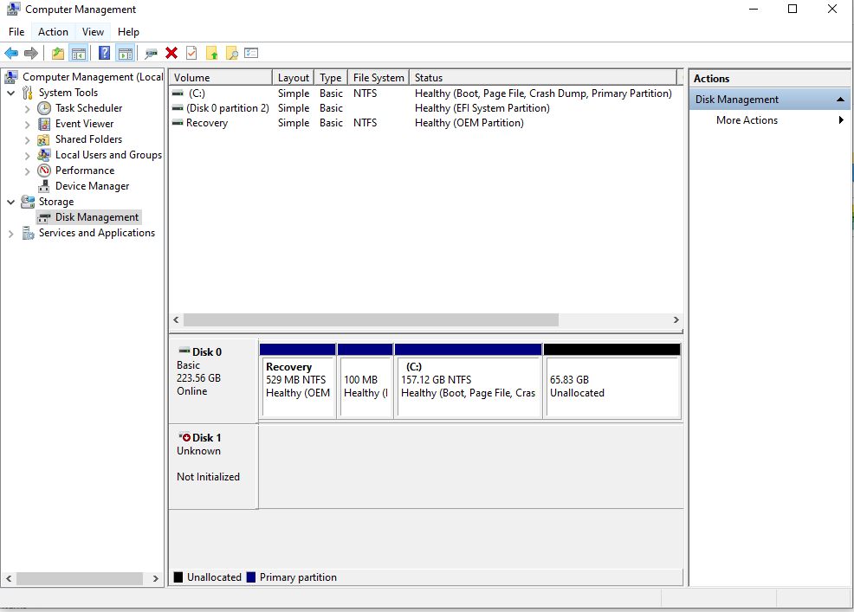854x612 pixels.
Task: Open the Action menu
Action: coord(53,32)
